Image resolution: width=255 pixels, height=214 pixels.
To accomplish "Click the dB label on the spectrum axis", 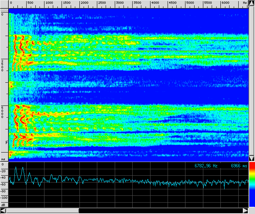I will (3, 205).
